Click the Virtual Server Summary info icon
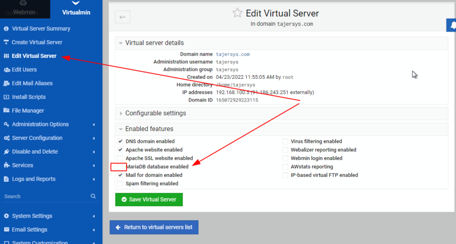This screenshot has width=456, height=244. click(x=6, y=29)
